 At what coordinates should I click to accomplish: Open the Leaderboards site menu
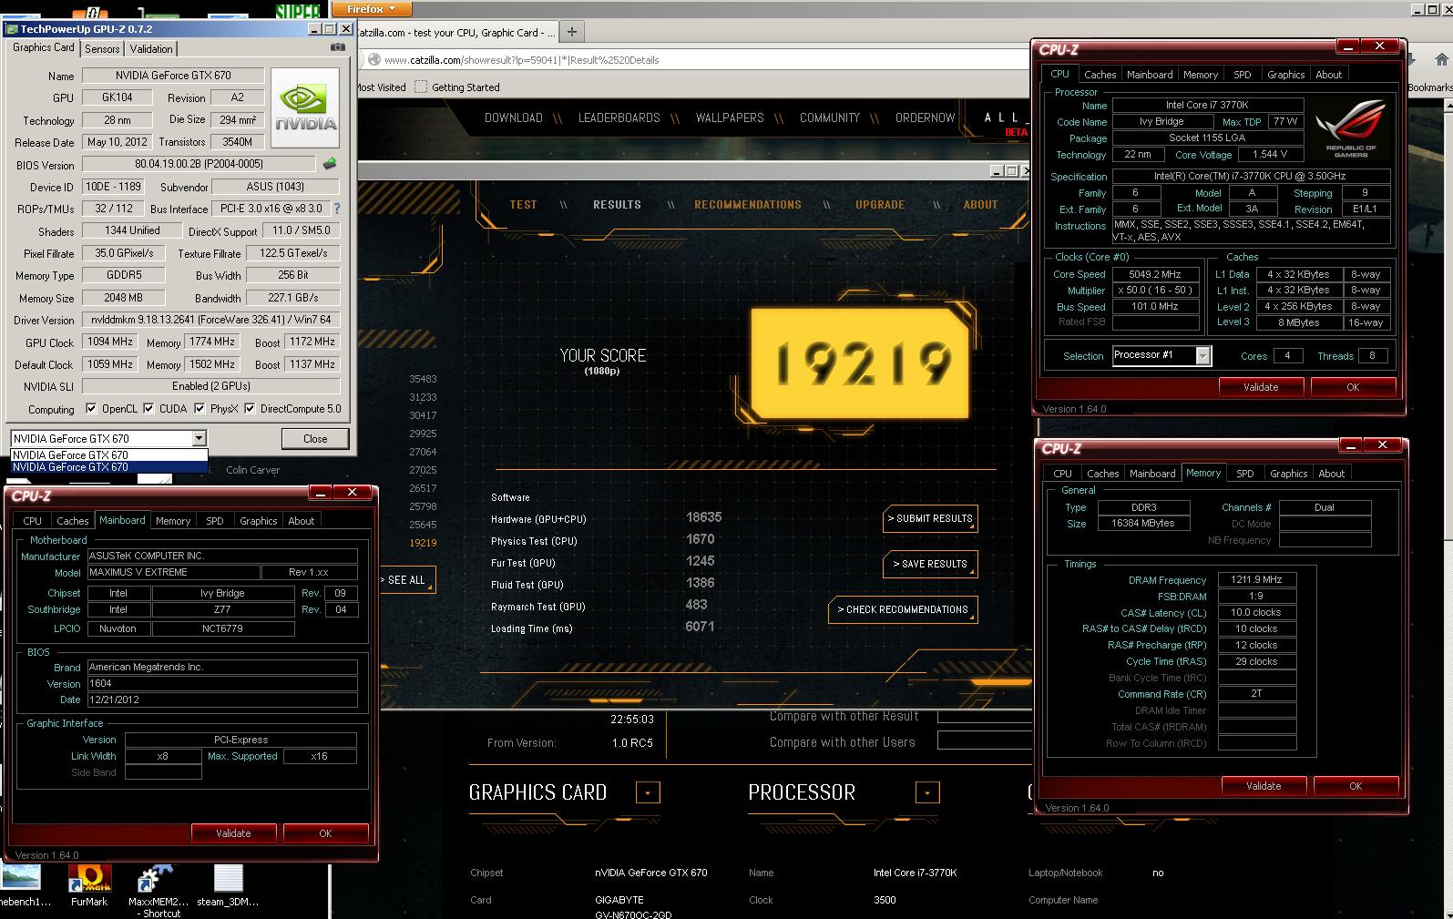pyautogui.click(x=619, y=117)
